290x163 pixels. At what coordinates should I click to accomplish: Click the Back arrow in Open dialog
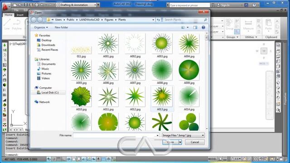34,19
